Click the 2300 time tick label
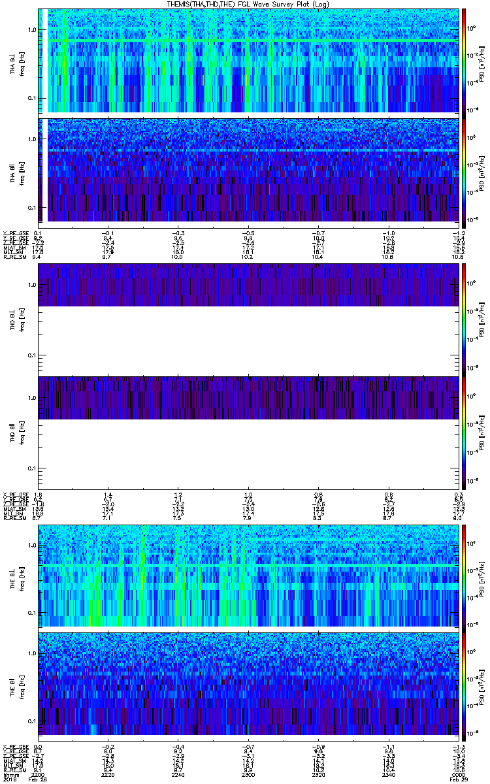This screenshot has width=490, height=784. click(248, 775)
